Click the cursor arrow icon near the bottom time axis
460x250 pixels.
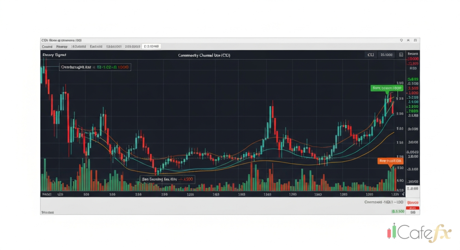403,194
